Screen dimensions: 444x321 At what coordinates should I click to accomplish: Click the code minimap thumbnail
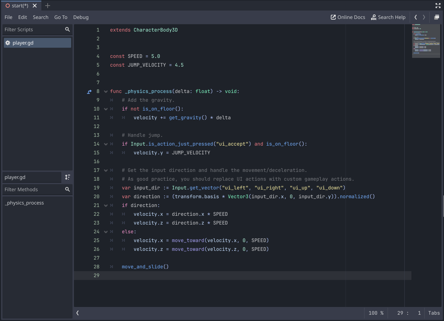pyautogui.click(x=426, y=40)
